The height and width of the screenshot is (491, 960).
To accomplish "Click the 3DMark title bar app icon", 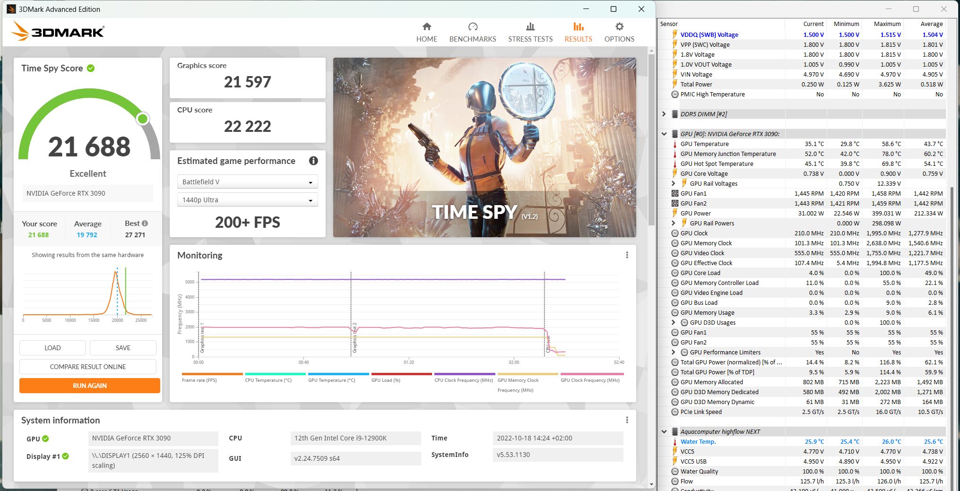I will tap(11, 9).
